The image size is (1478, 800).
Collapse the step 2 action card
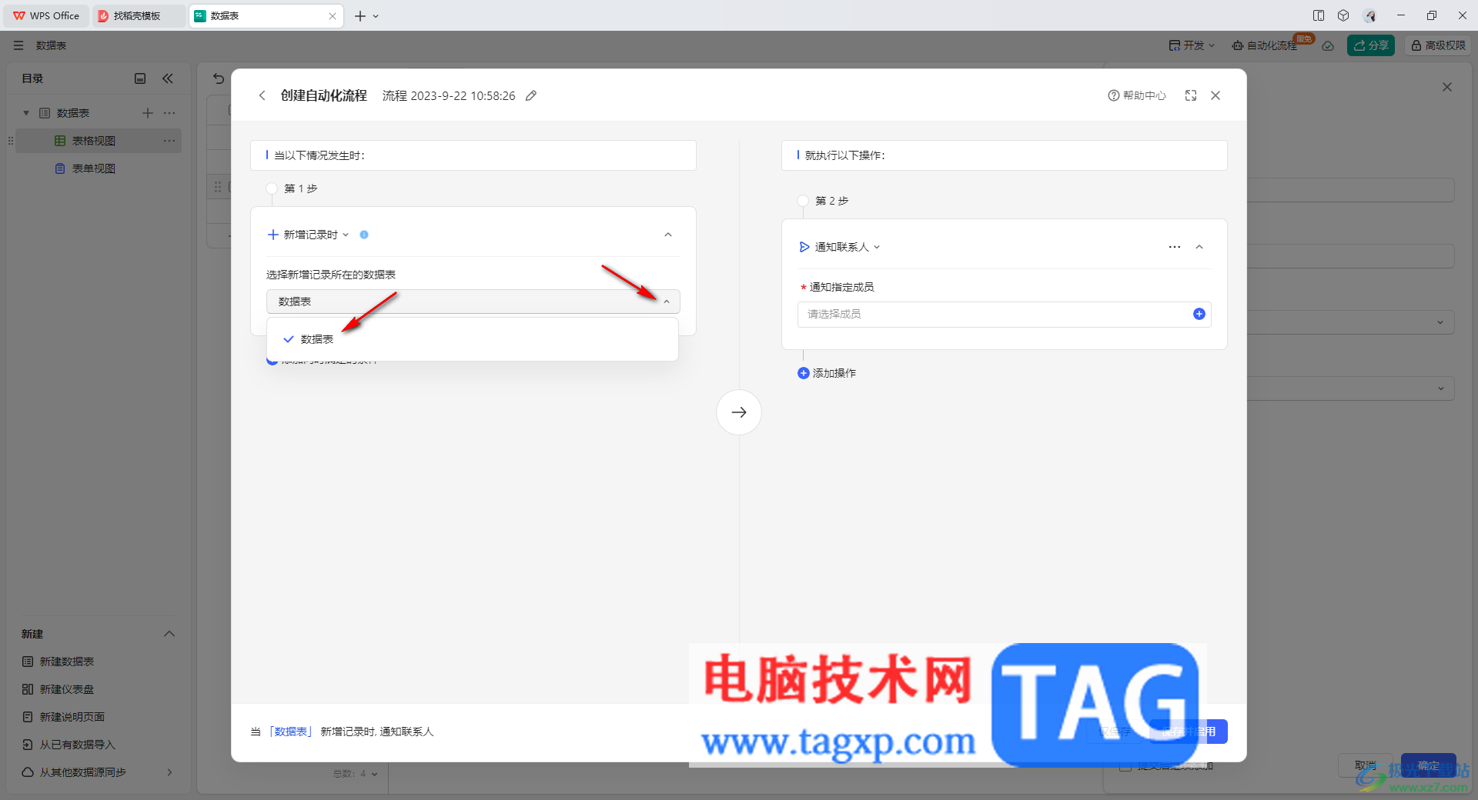coord(1199,247)
